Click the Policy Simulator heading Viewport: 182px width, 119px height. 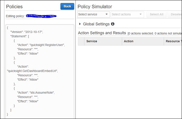click(95, 7)
